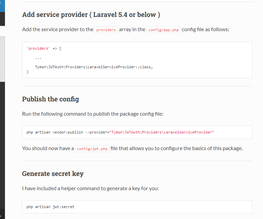Click the 'Add service provider' heading
The image size is (263, 219).
(x=91, y=15)
